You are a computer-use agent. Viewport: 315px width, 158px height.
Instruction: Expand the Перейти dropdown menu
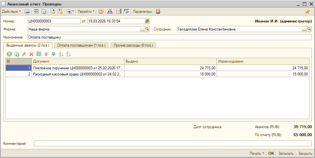[86, 12]
